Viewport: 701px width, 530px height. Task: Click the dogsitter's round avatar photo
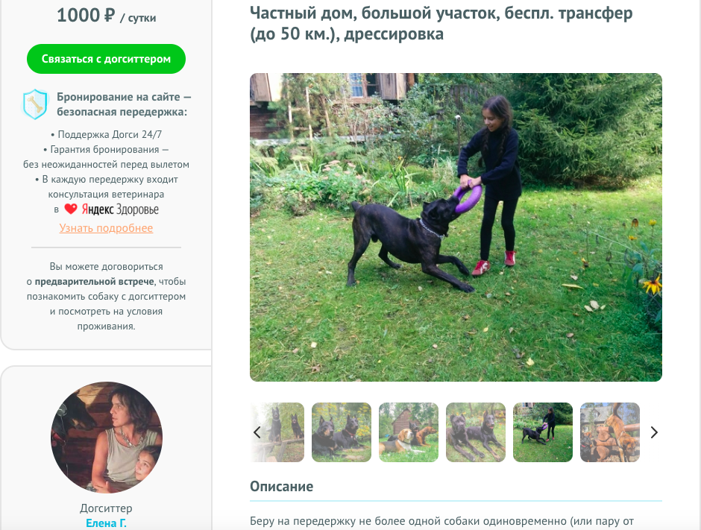[x=107, y=437]
